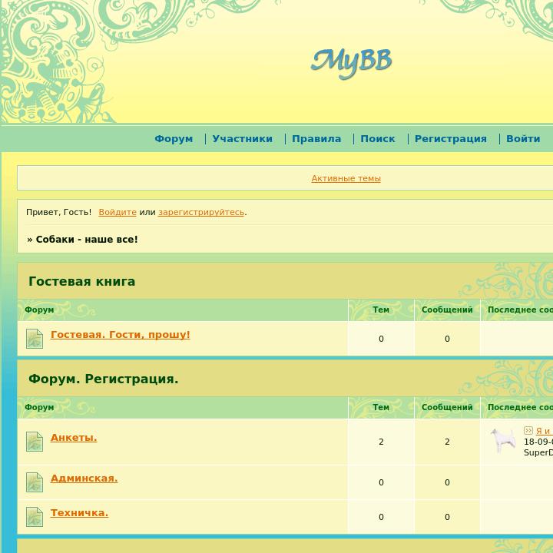Open the Техничка. forum
Image resolution: width=553 pixels, height=553 pixels.
click(x=79, y=513)
